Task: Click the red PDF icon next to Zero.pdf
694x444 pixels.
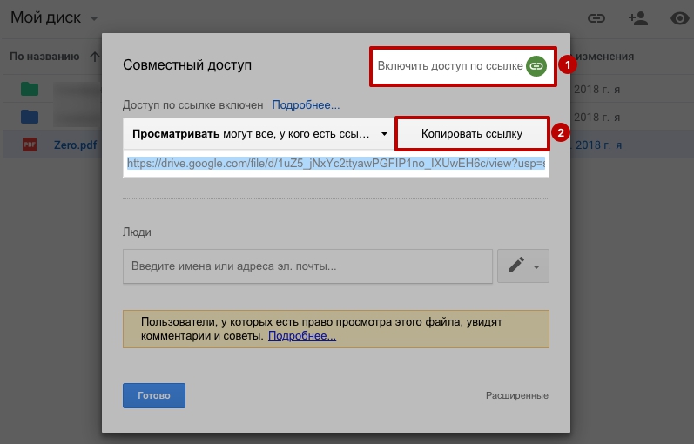Action: click(30, 145)
